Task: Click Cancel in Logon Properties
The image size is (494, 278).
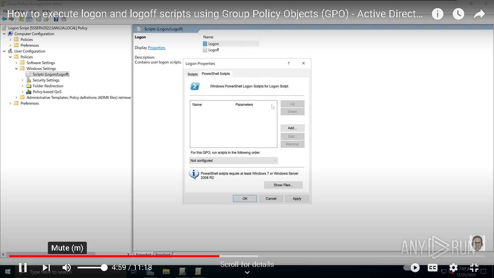Action: 271,198
